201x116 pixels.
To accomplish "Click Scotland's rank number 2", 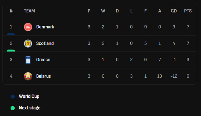I will click(11, 43).
